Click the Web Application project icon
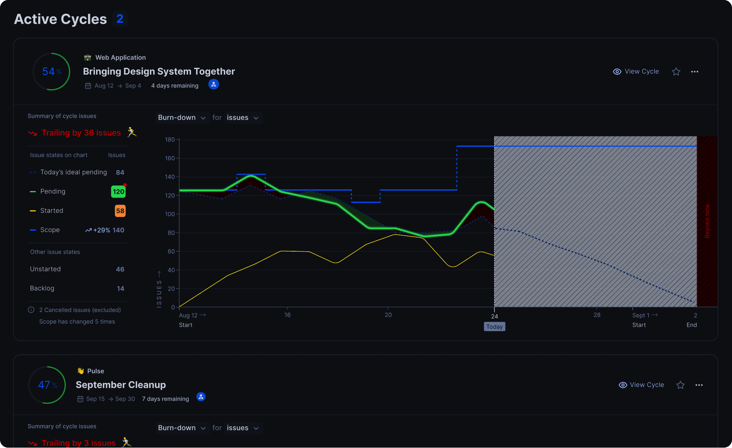The image size is (732, 448). 87,58
